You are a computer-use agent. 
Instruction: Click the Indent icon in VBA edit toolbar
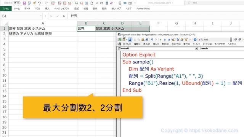[x=236, y=40]
